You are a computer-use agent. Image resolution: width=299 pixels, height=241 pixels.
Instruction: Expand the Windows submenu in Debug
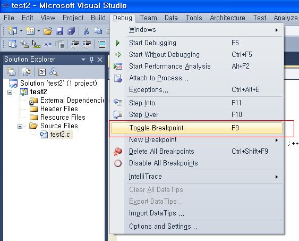tap(197, 30)
